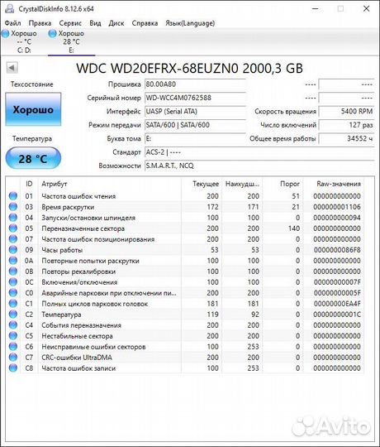Click the Возможности field S.M.A.R.T., NCQ

click(x=259, y=166)
